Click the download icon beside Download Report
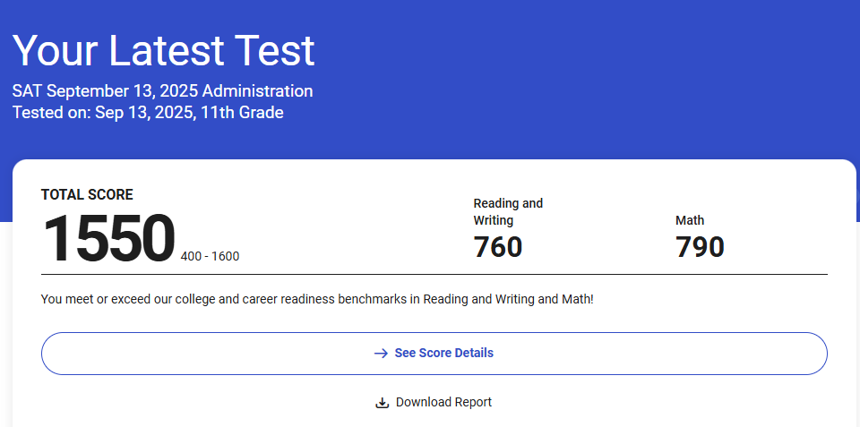 (383, 403)
